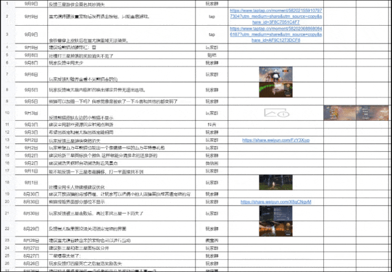This screenshot has height=272, width=392.
Task: Select the '建议新三星和老三星图标区分开' cell in row 24
Action: point(121,248)
